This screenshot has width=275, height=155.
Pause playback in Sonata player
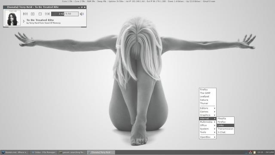click(33, 14)
